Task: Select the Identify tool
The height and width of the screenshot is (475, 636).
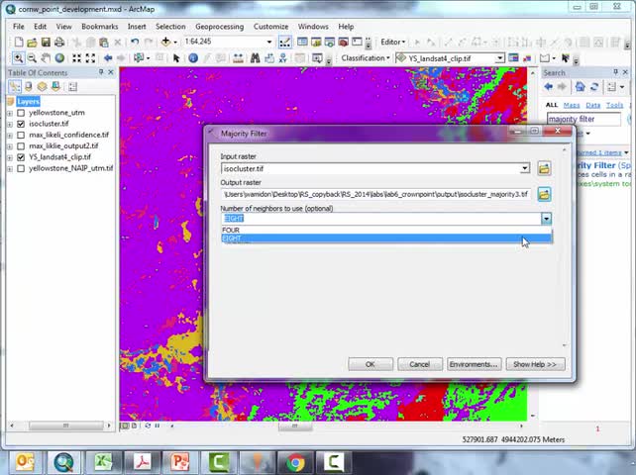Action: (x=193, y=58)
